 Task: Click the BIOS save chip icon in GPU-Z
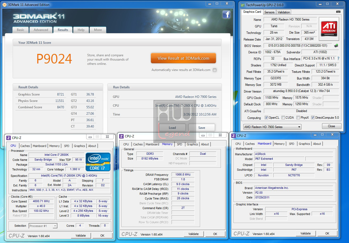coord(336,46)
